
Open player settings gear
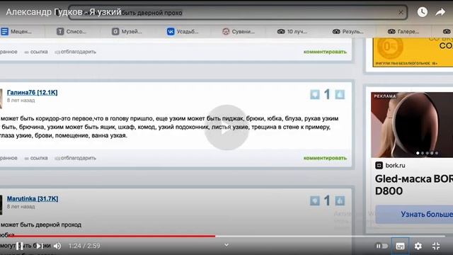click(x=418, y=246)
